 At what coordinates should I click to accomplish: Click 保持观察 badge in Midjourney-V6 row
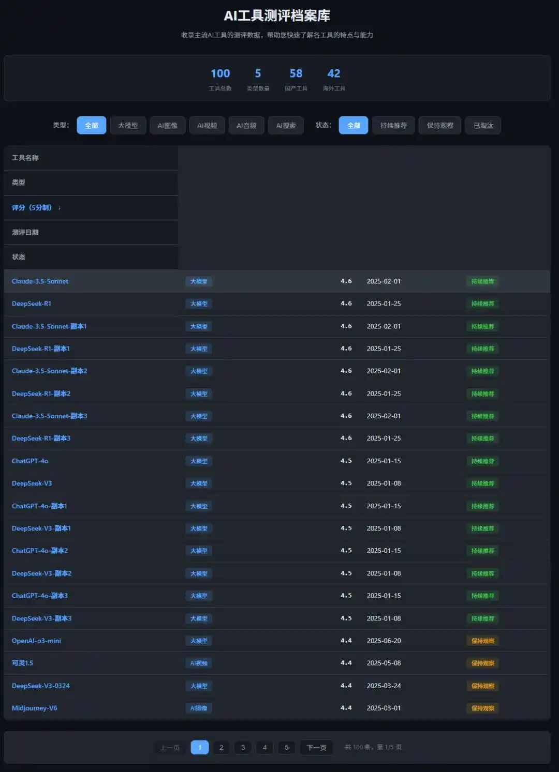(483, 708)
